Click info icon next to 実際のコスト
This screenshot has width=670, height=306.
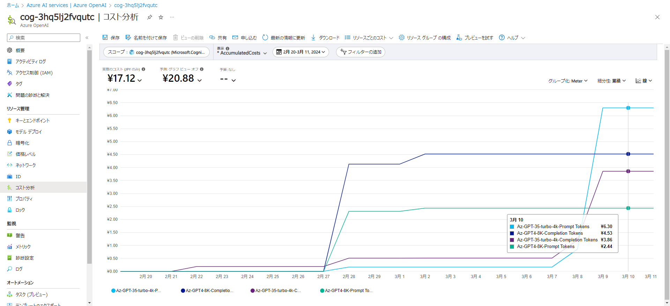pos(143,69)
